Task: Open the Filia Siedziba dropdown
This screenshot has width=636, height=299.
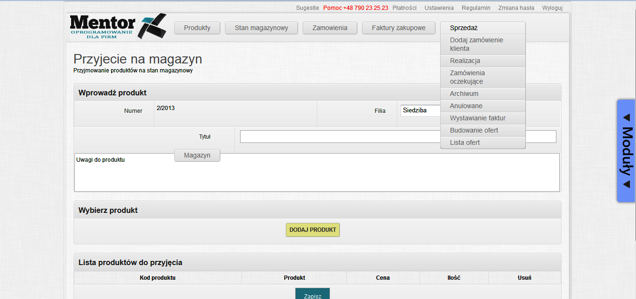Action: tap(420, 110)
